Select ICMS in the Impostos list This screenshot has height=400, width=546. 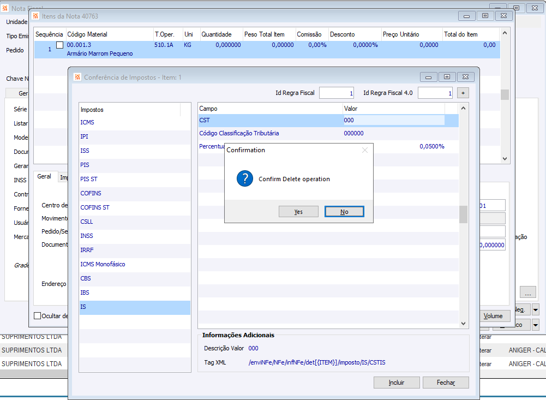[135, 122]
